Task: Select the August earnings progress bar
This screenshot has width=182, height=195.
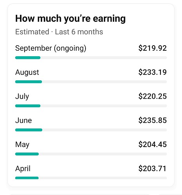Action: (x=91, y=82)
